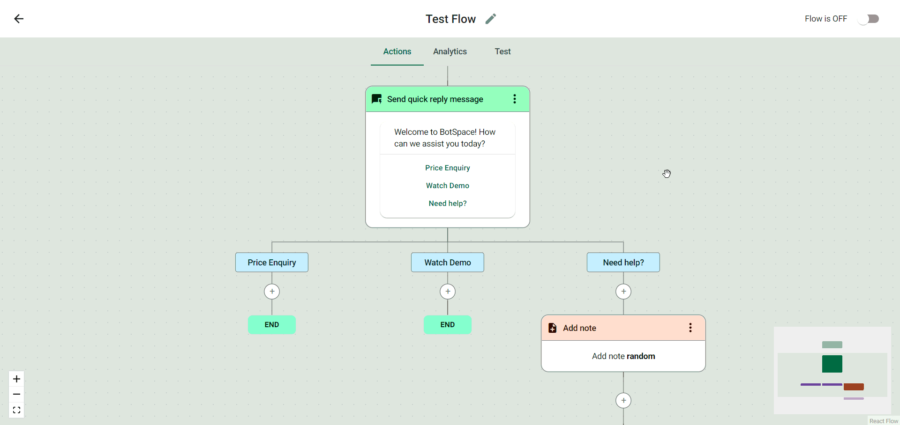Add step under Need help? branch
The height and width of the screenshot is (425, 900).
coord(623,292)
